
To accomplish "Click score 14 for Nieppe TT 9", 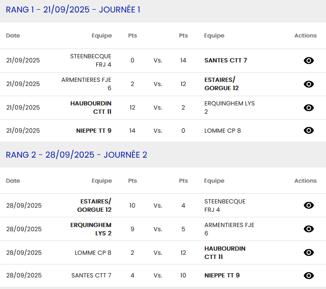I will pyautogui.click(x=132, y=131).
